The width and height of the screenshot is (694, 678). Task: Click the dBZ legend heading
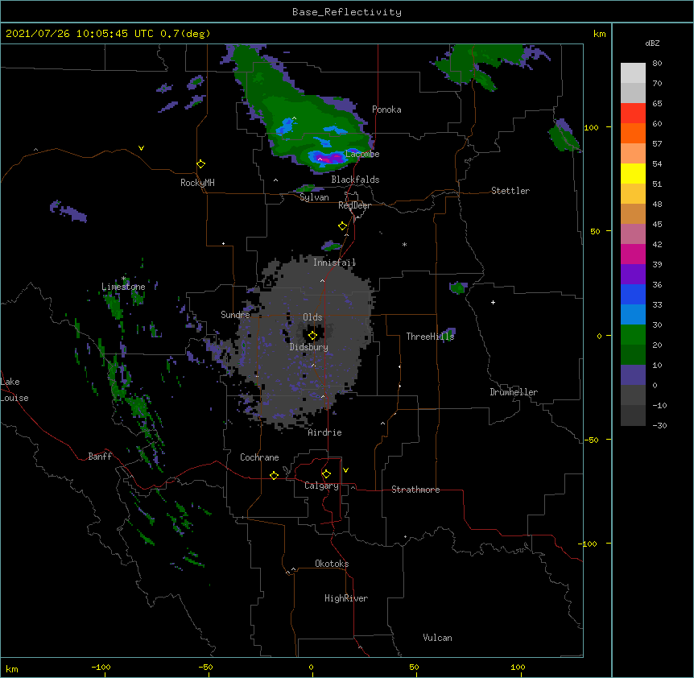[x=652, y=43]
